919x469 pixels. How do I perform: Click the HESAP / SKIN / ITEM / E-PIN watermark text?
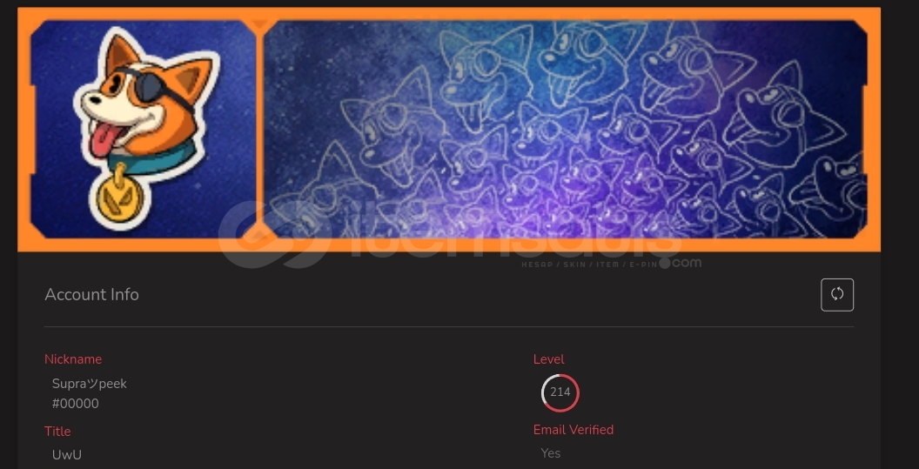pyautogui.click(x=589, y=265)
